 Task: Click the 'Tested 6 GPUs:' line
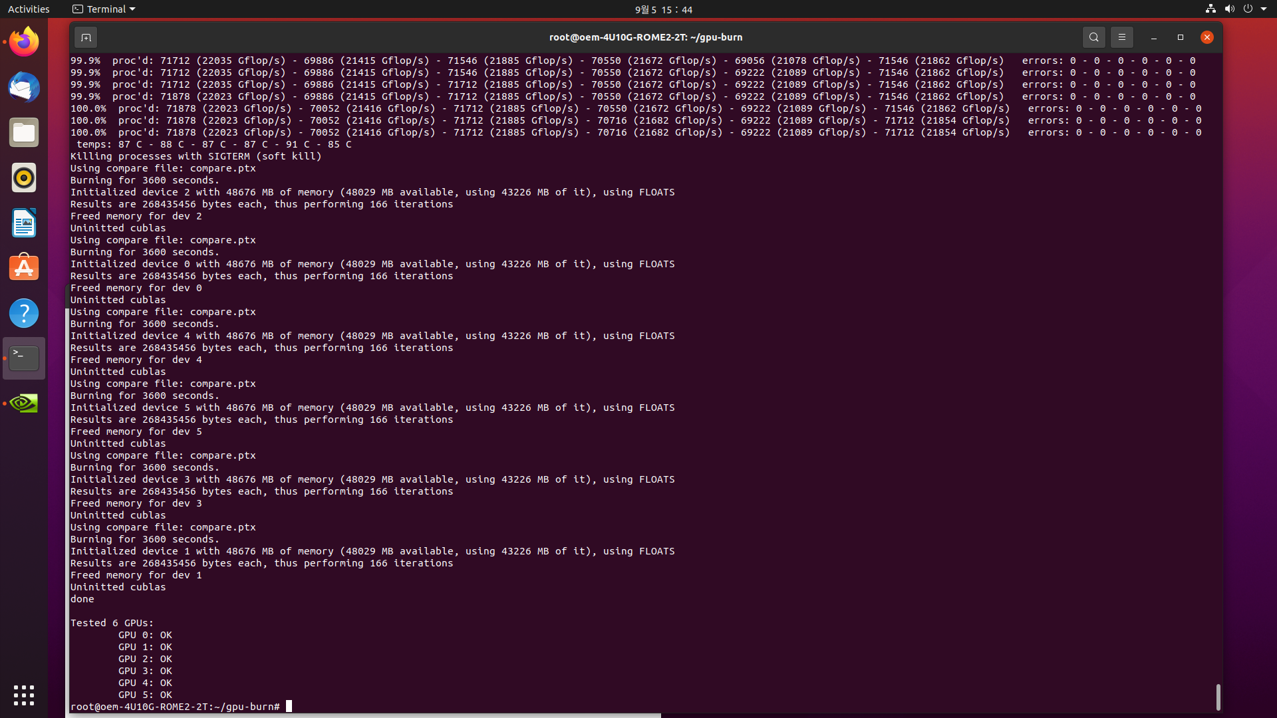[112, 623]
